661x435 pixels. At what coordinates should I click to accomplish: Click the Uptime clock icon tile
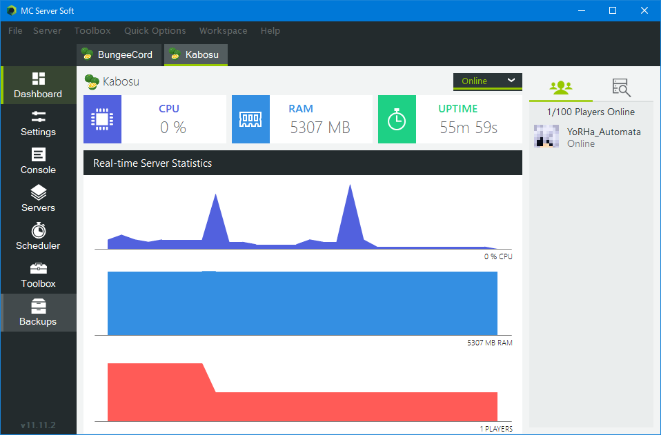coord(397,119)
